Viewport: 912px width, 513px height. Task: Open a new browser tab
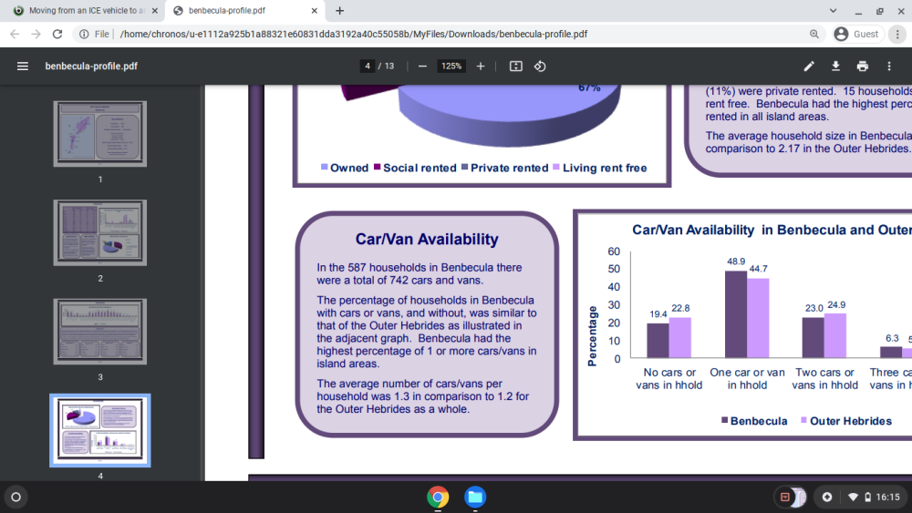(339, 10)
